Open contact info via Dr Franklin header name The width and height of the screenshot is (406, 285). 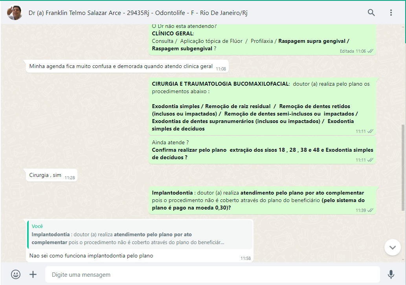coord(138,13)
